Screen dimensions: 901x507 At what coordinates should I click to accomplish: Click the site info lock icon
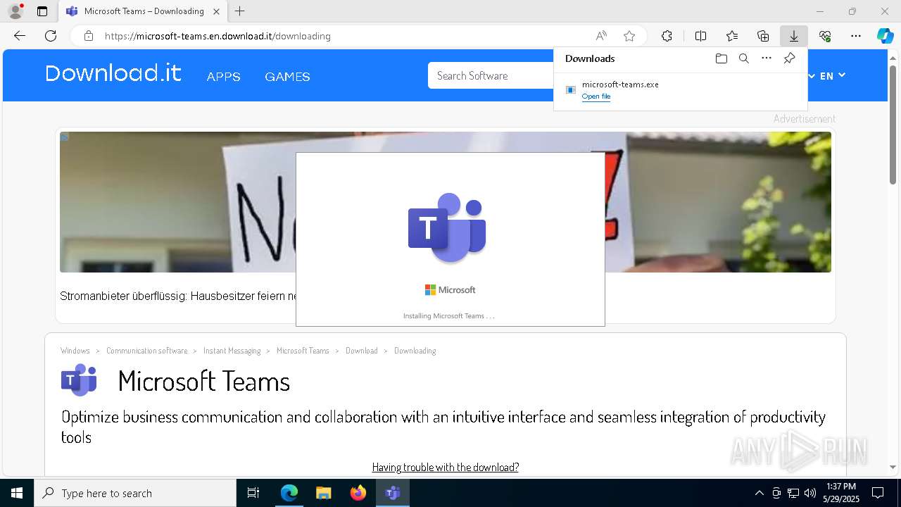[88, 36]
